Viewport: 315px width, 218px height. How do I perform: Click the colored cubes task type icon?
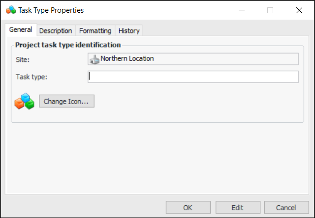(x=24, y=101)
